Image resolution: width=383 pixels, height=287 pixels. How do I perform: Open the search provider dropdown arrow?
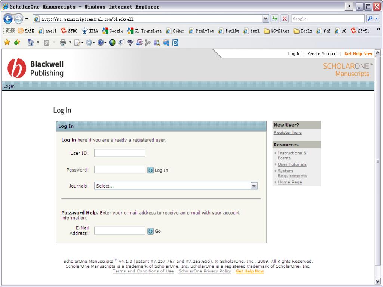[376, 19]
